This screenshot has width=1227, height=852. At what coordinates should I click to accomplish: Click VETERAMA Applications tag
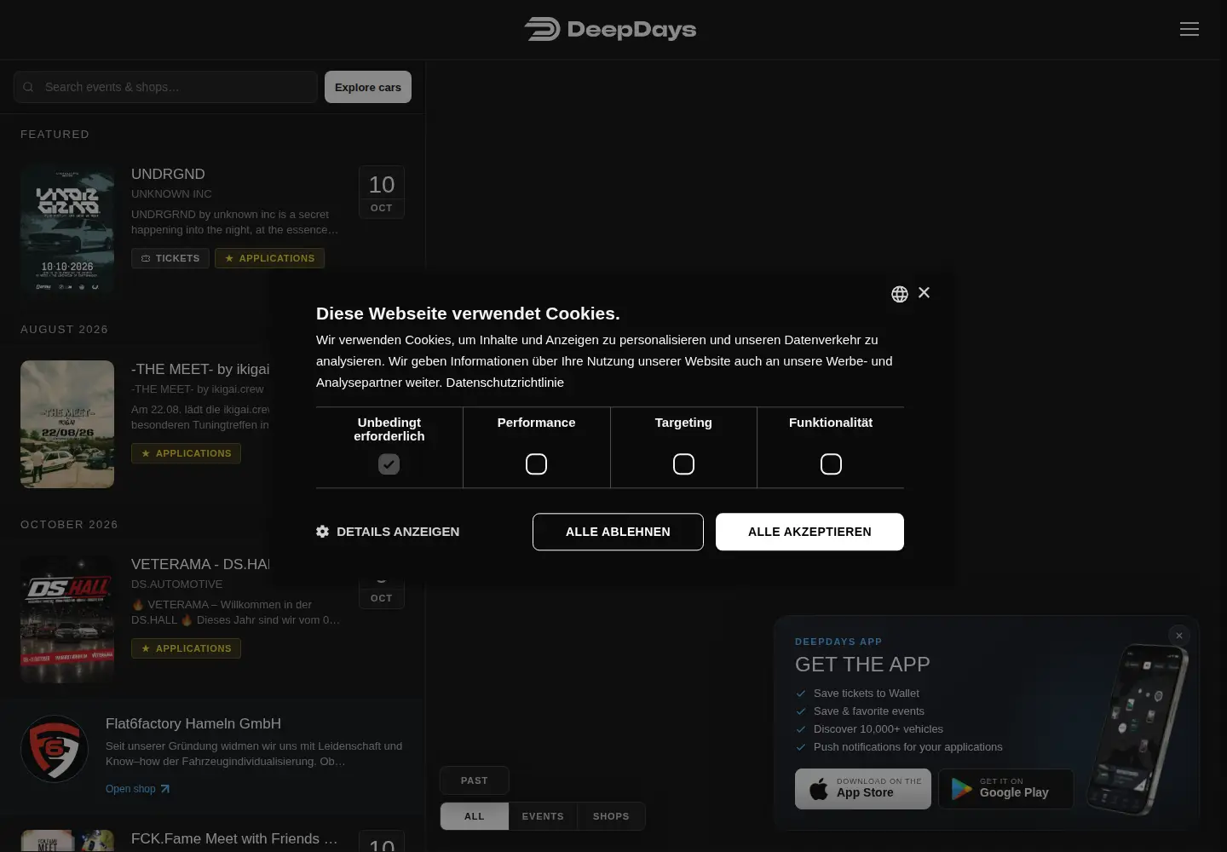(x=186, y=648)
